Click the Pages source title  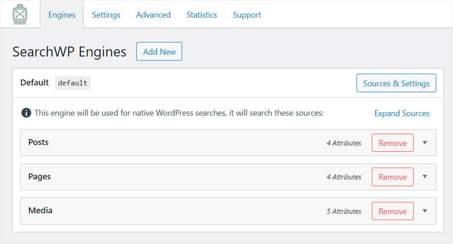[39, 177]
